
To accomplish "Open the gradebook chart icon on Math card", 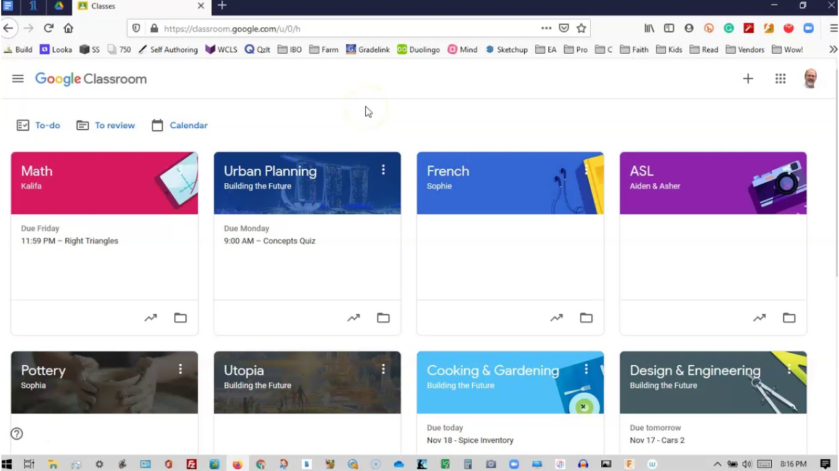I will click(x=151, y=317).
